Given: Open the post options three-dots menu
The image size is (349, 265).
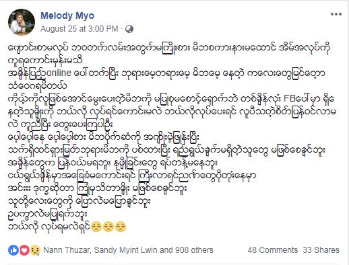Looking at the screenshot, I should (x=336, y=14).
